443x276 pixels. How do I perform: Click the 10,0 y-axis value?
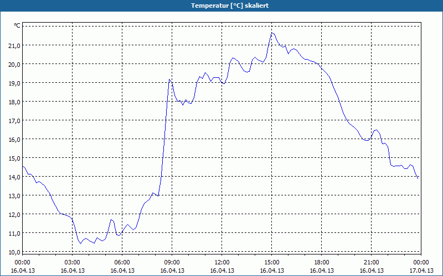[x=15, y=252]
